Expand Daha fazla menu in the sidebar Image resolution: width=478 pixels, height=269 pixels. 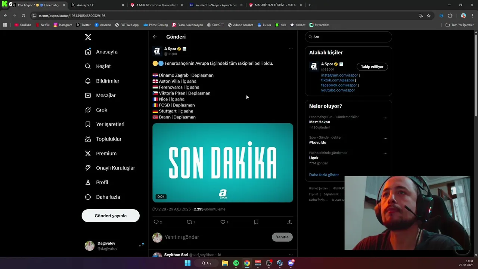click(x=102, y=197)
